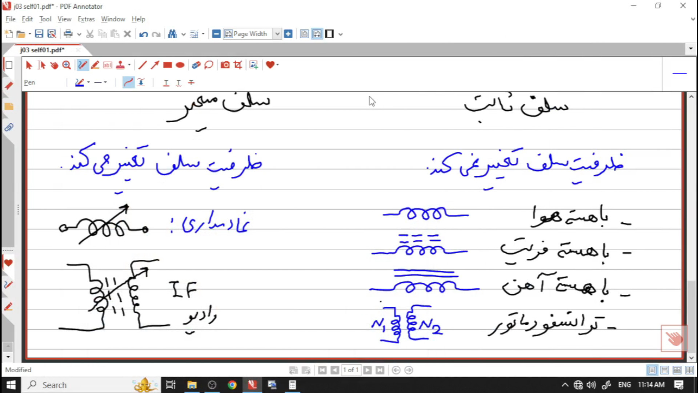Select the Lasso selection tool
The height and width of the screenshot is (393, 698).
click(209, 65)
